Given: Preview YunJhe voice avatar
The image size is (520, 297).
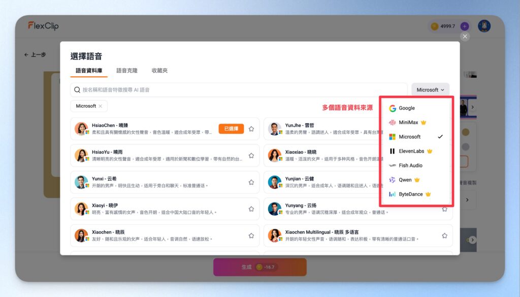Looking at the screenshot, I should (x=275, y=129).
